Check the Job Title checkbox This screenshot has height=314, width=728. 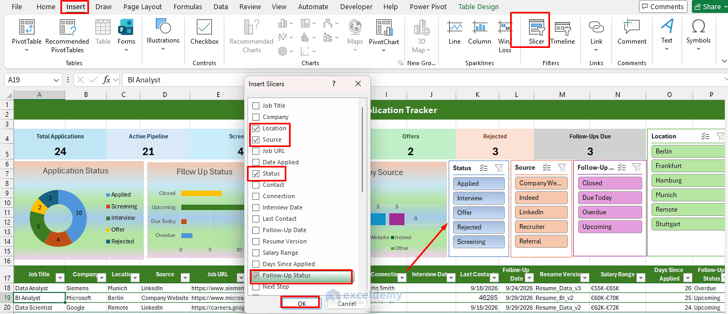click(x=256, y=106)
